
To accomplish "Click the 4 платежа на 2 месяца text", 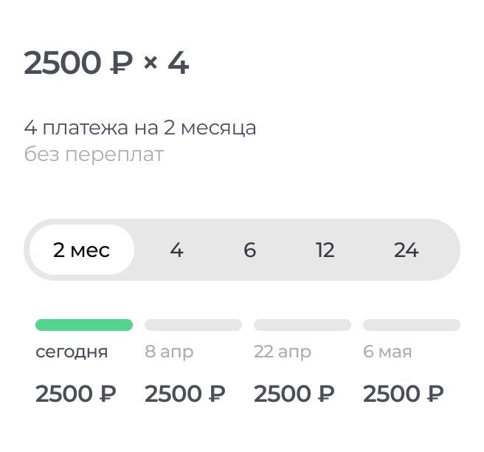I will [x=140, y=128].
